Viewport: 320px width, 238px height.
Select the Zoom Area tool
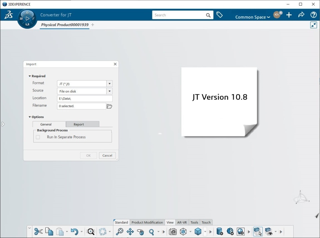tap(119, 232)
